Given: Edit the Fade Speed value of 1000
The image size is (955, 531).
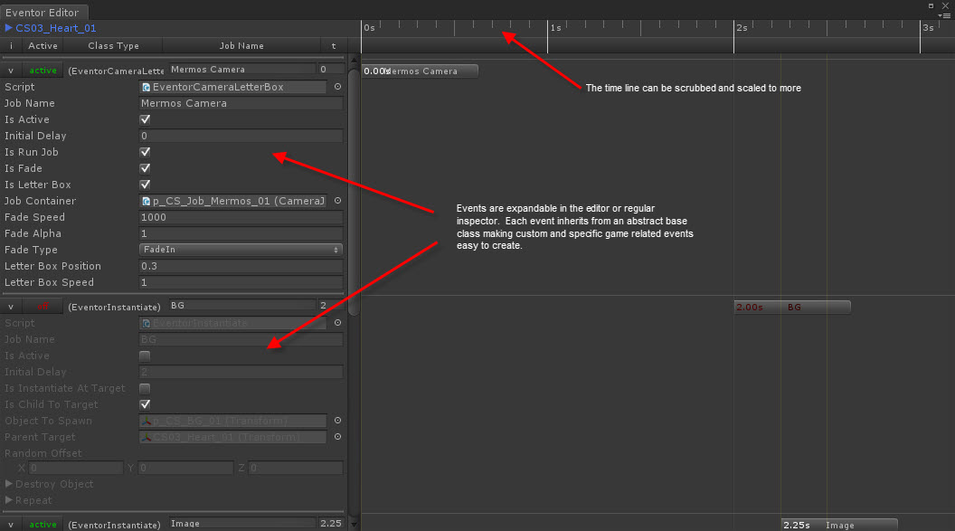Looking at the screenshot, I should pos(240,217).
